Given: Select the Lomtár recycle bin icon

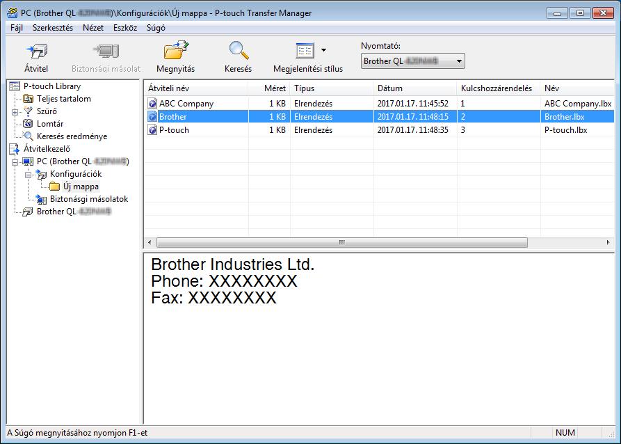Looking at the screenshot, I should click(28, 124).
